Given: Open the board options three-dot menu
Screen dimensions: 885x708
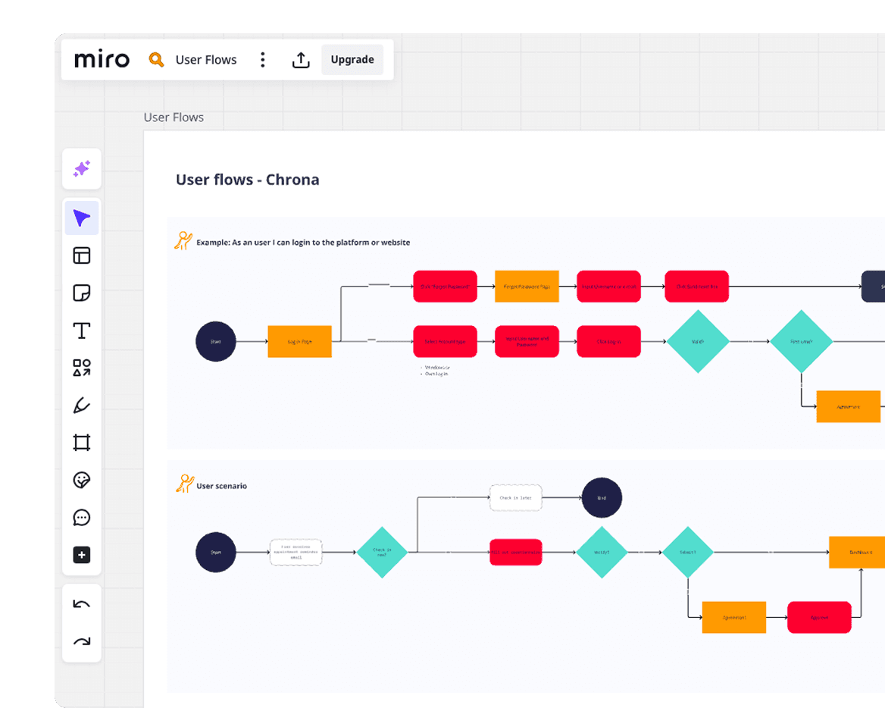Looking at the screenshot, I should tap(262, 60).
